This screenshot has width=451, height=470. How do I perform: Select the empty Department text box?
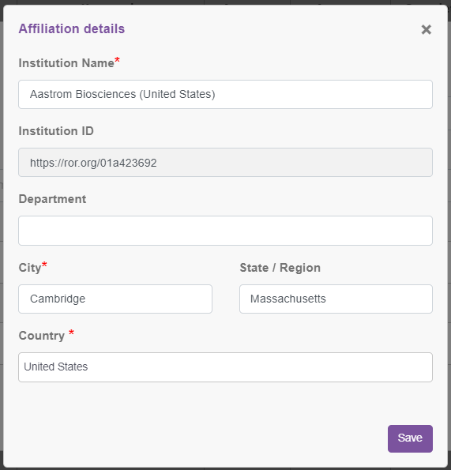225,231
